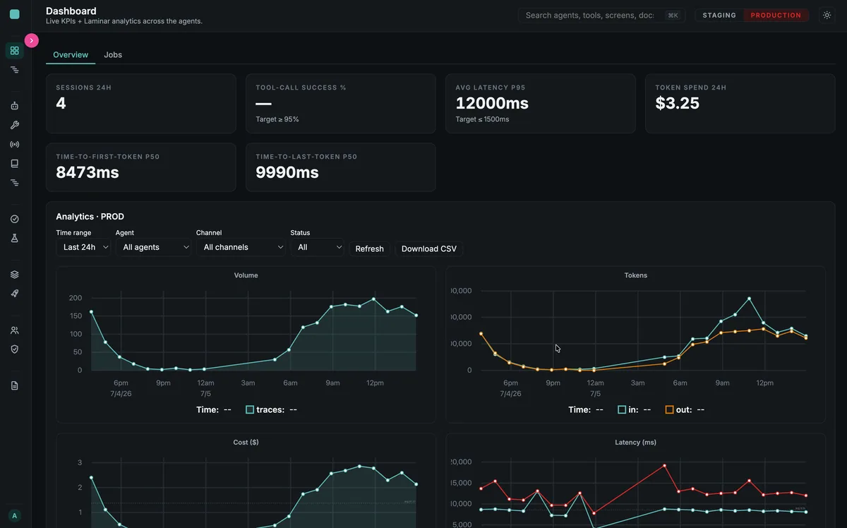The width and height of the screenshot is (847, 528).
Task: Click the Analytics · PROD heading
Action: (90, 217)
